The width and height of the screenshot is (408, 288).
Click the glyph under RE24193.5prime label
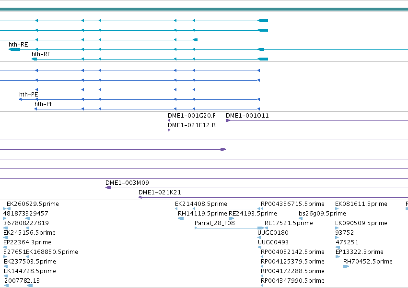click(x=231, y=218)
